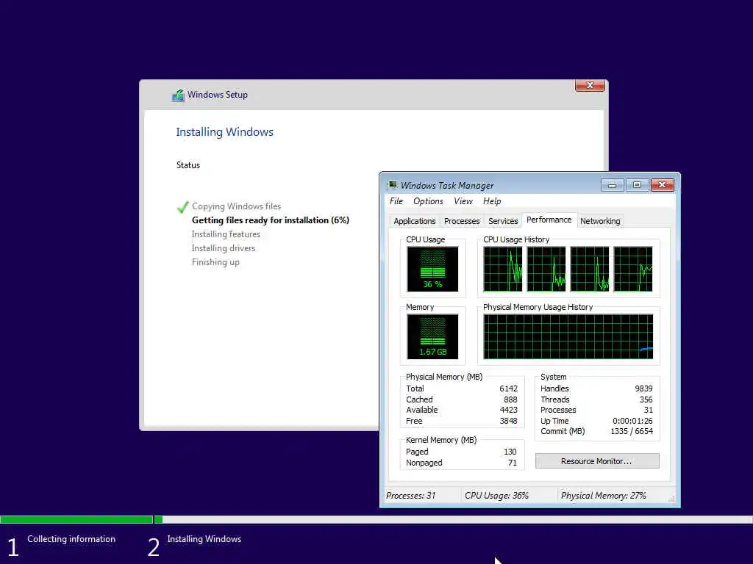Maximize the Windows Task Manager window

[x=637, y=185]
